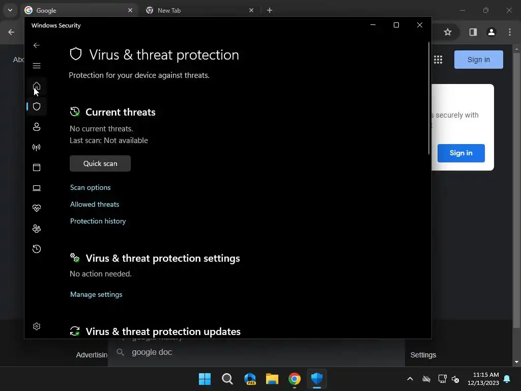Open Chrome profile avatar icon
Viewport: 521px width, 391px height.
click(x=491, y=32)
